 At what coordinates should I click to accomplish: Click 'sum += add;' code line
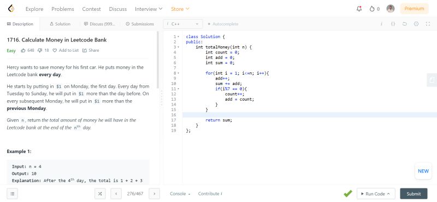(228, 84)
